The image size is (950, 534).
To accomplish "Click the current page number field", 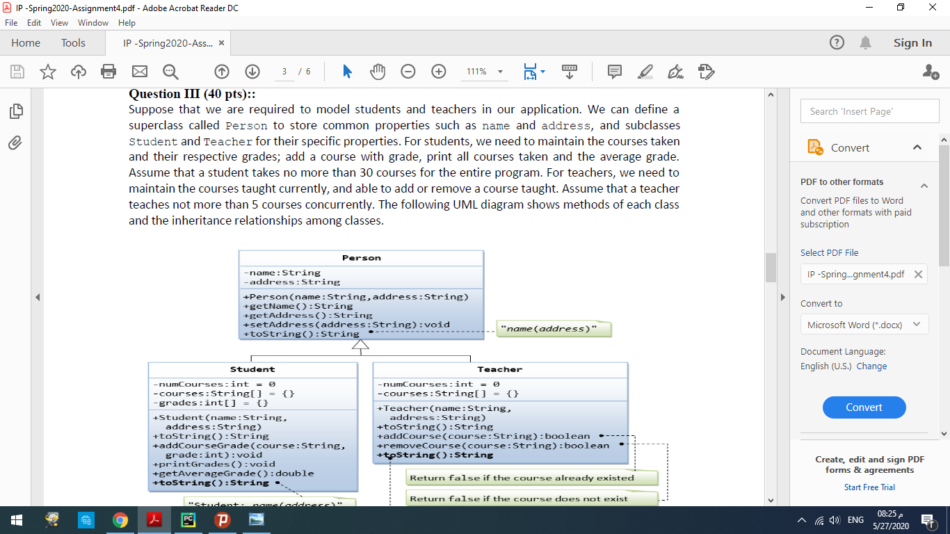I will click(283, 72).
